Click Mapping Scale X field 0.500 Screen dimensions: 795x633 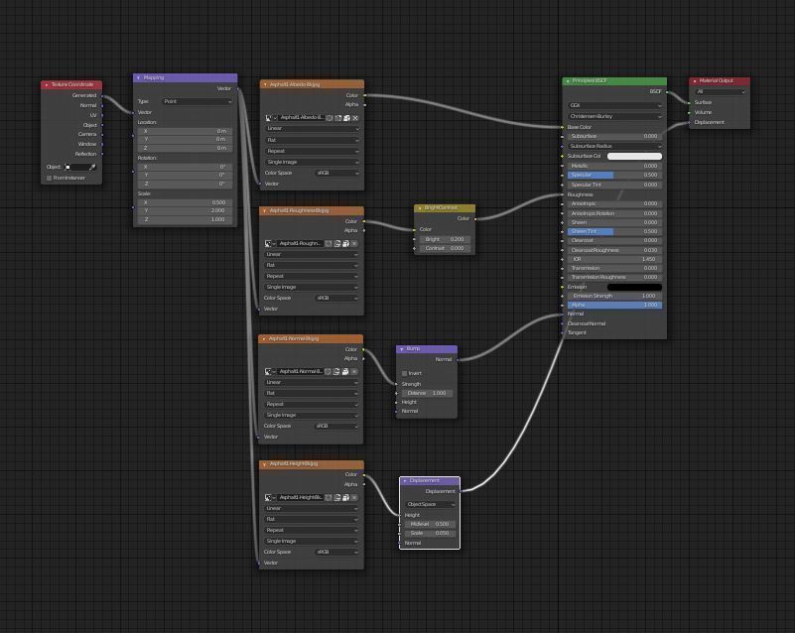point(185,202)
